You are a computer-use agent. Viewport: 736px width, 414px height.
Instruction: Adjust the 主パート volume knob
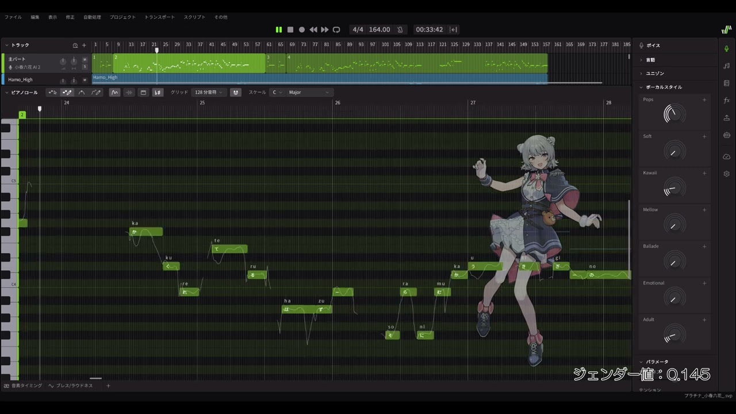(63, 61)
